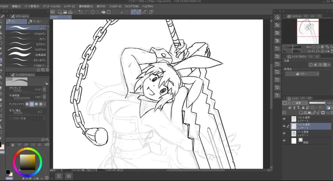The height and width of the screenshot is (181, 333).
Task: Hide レイヤー 3 with its eye icon
Action: [x=284, y=119]
